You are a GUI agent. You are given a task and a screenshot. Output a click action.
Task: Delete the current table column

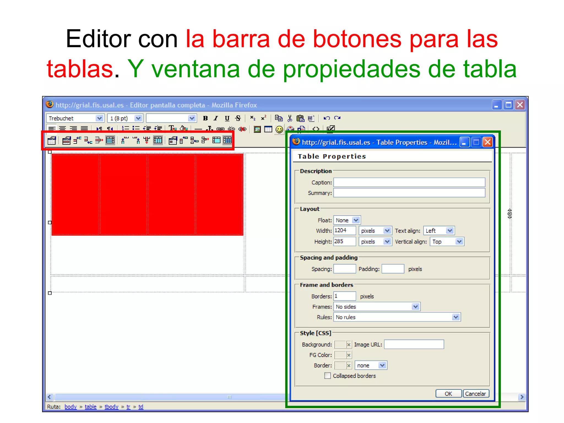coord(147,140)
